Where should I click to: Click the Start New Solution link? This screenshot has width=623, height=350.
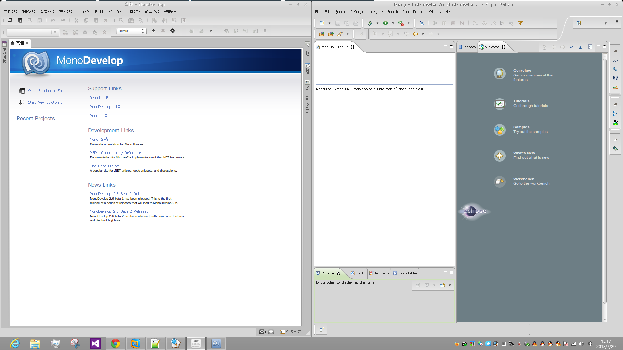[45, 102]
